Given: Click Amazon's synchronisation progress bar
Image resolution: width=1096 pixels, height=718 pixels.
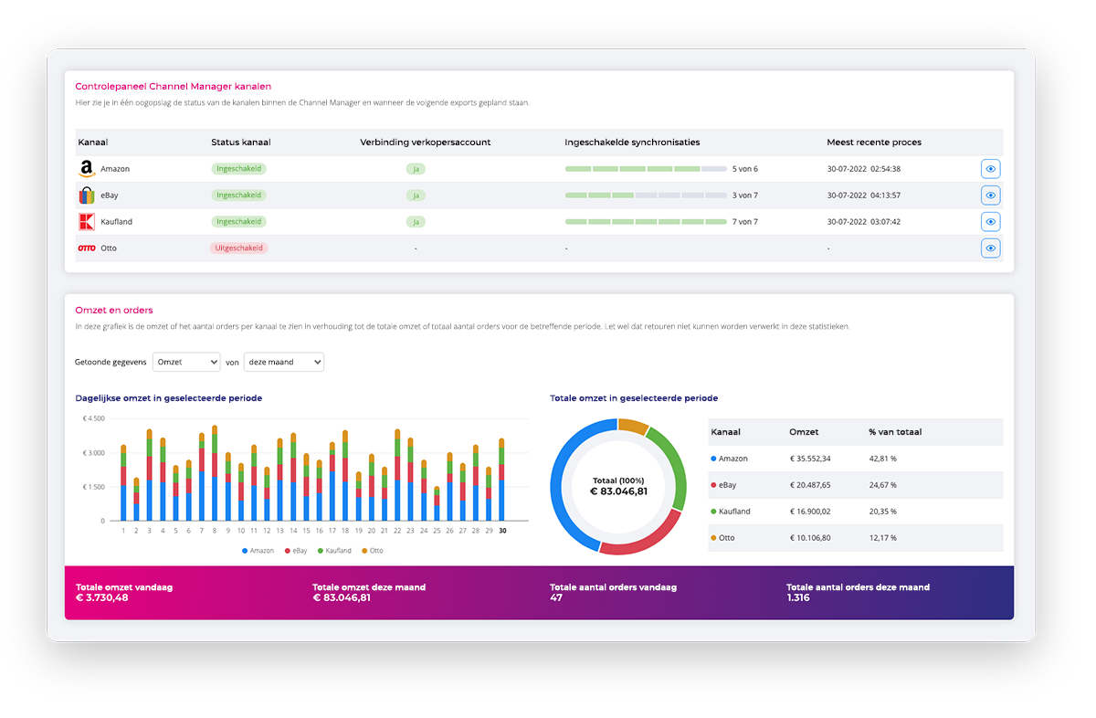Looking at the screenshot, I should pos(646,169).
